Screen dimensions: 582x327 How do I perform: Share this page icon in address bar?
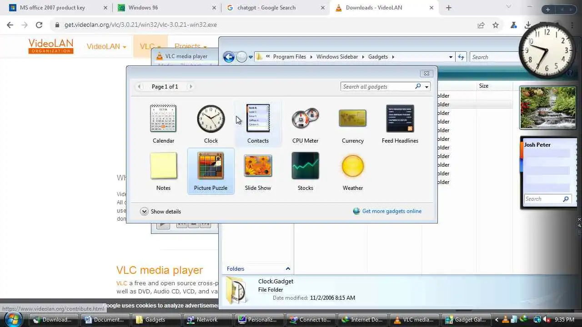click(x=481, y=25)
